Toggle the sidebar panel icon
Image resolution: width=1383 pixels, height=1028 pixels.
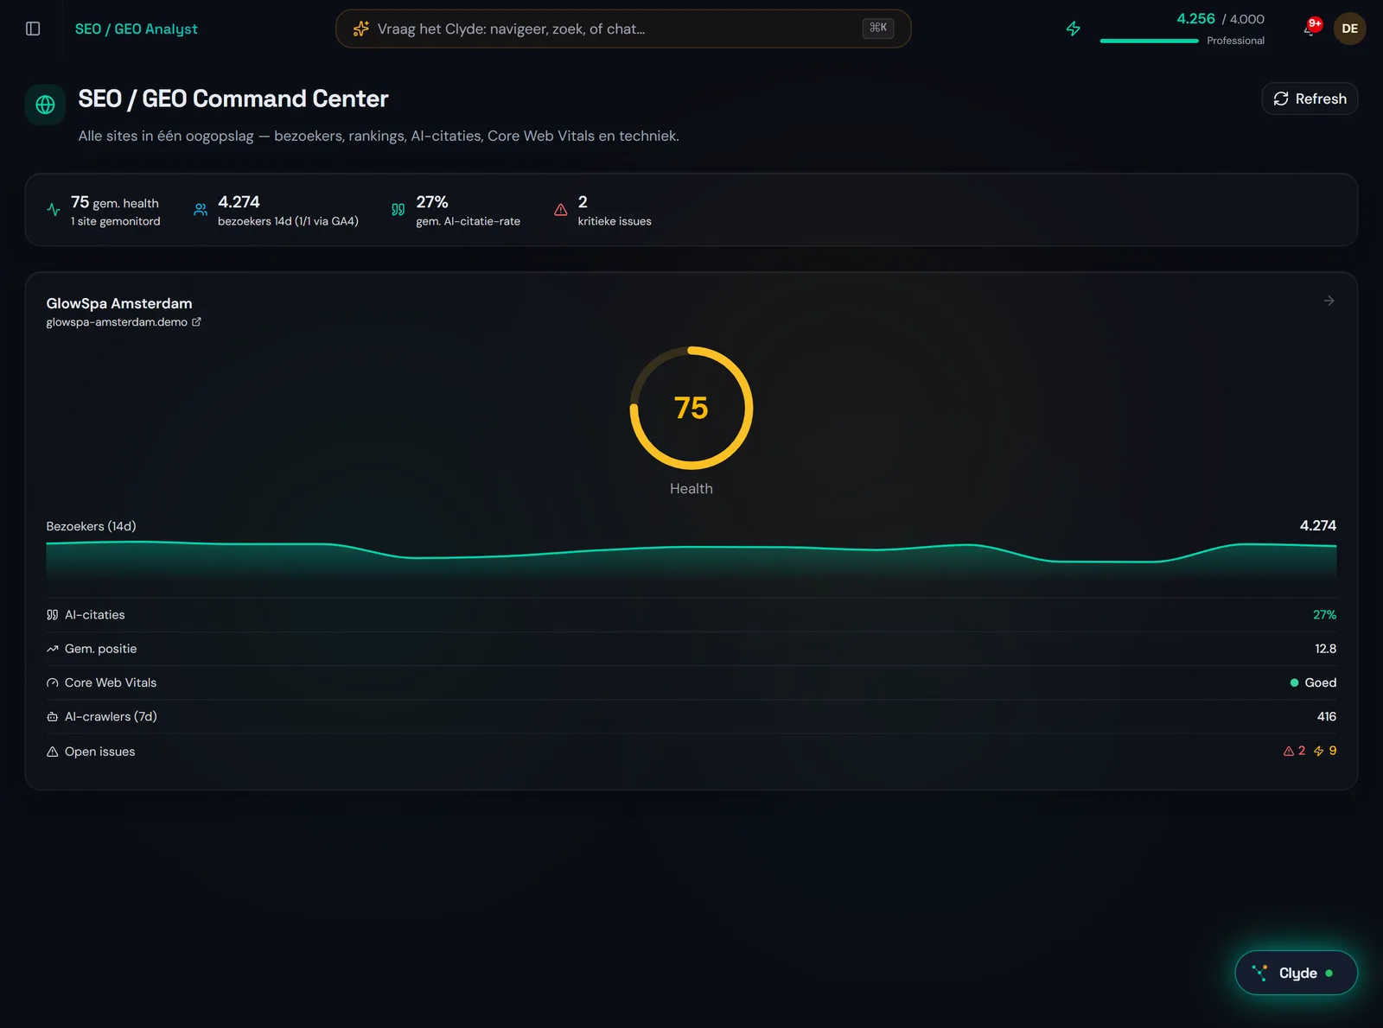point(33,29)
